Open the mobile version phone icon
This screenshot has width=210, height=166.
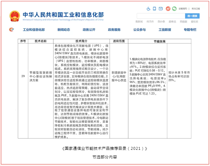click(x=155, y=9)
